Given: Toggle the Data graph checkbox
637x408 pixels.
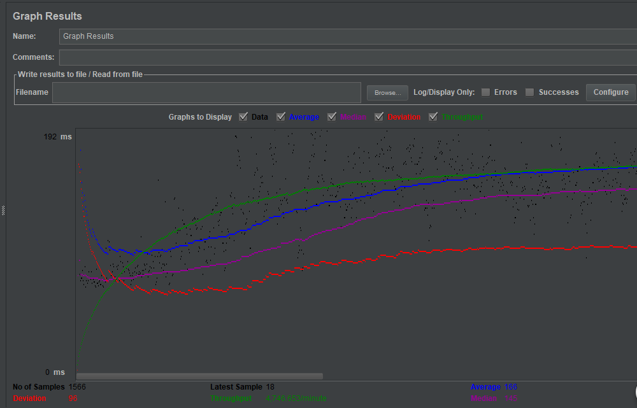Looking at the screenshot, I should click(243, 117).
